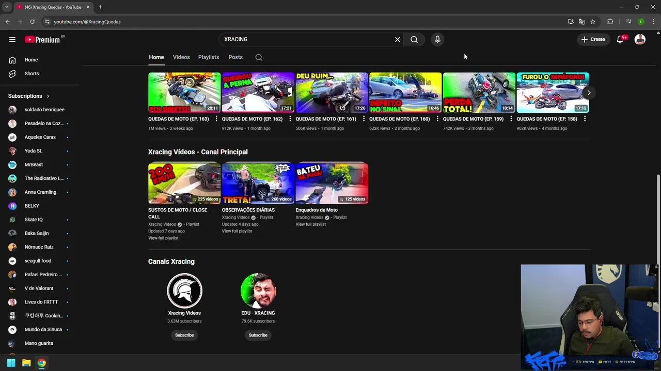Click the magnifier search button
661x371 pixels.
[x=414, y=39]
